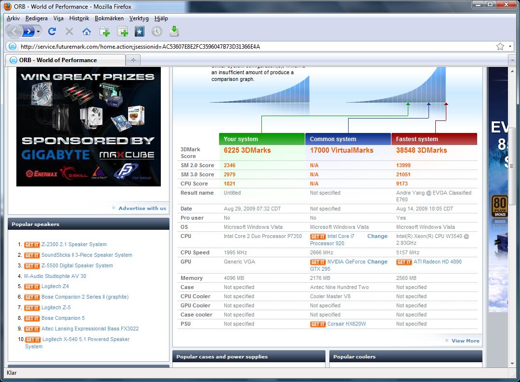
Task: Click the Win Great Prizes sponsor banner
Action: click(x=89, y=126)
